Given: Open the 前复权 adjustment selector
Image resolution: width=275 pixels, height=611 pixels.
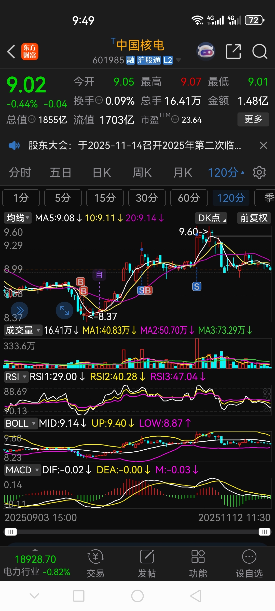Looking at the screenshot, I should [x=254, y=218].
